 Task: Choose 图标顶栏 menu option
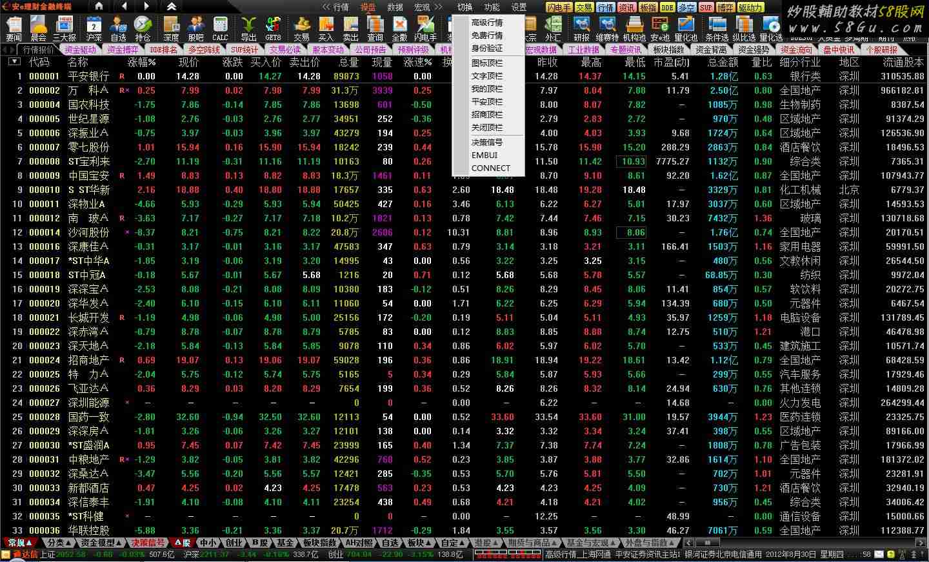(x=487, y=63)
